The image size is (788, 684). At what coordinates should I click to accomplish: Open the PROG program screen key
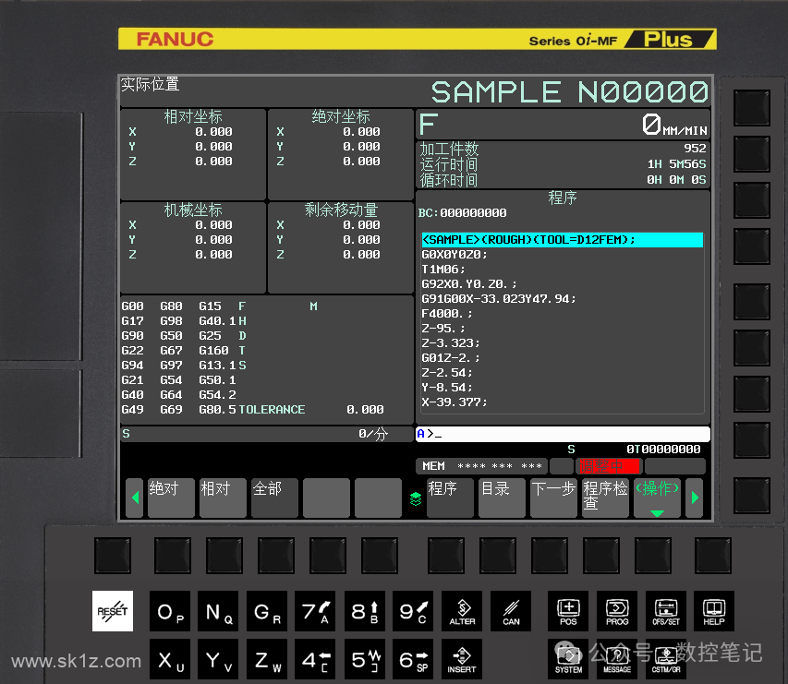(x=616, y=611)
